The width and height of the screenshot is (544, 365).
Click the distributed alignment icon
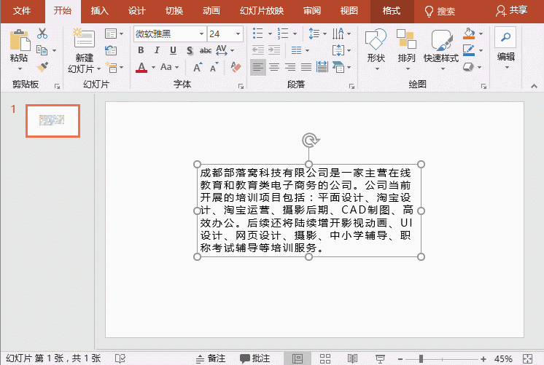322,67
